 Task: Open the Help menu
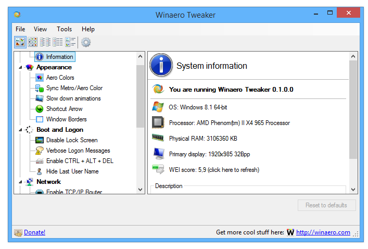point(88,29)
